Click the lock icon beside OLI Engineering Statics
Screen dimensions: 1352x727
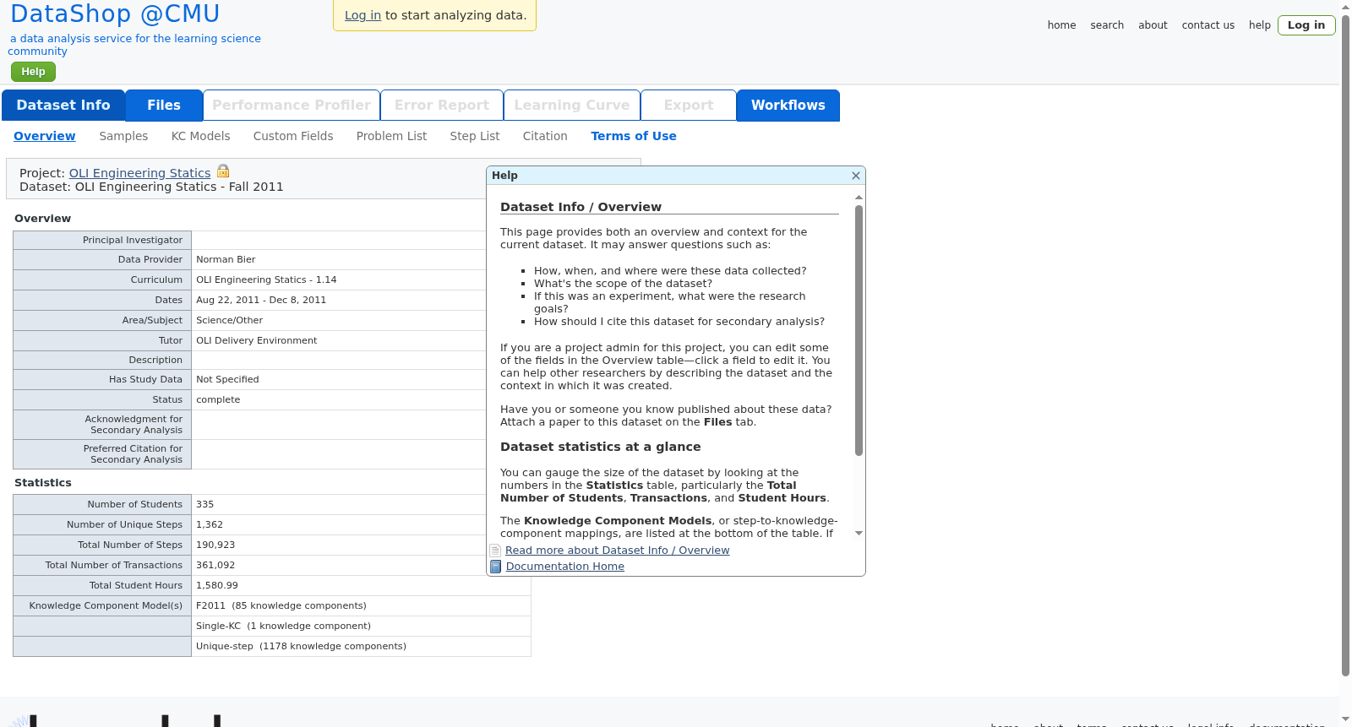click(223, 171)
